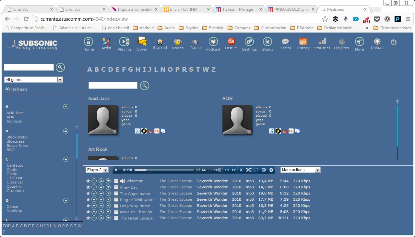Image resolution: width=415 pixels, height=237 pixels.
Task: Tick the checkbox for Alley Cat
Action: click(116, 187)
